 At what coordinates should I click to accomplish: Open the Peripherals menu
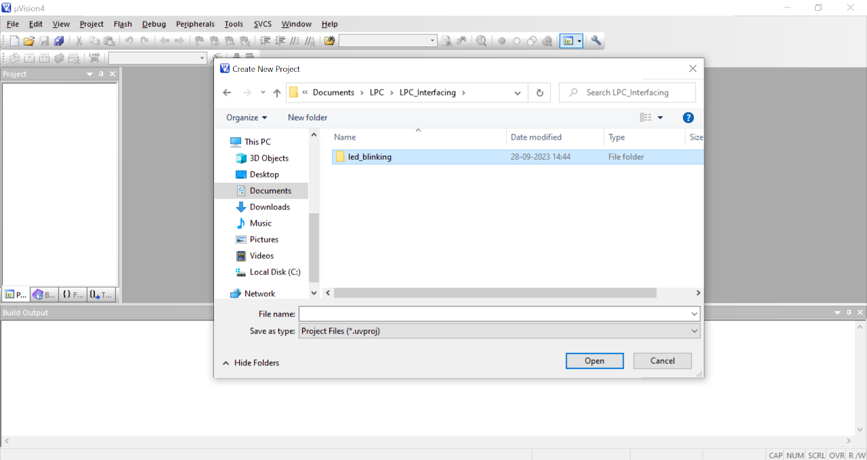pyautogui.click(x=195, y=24)
